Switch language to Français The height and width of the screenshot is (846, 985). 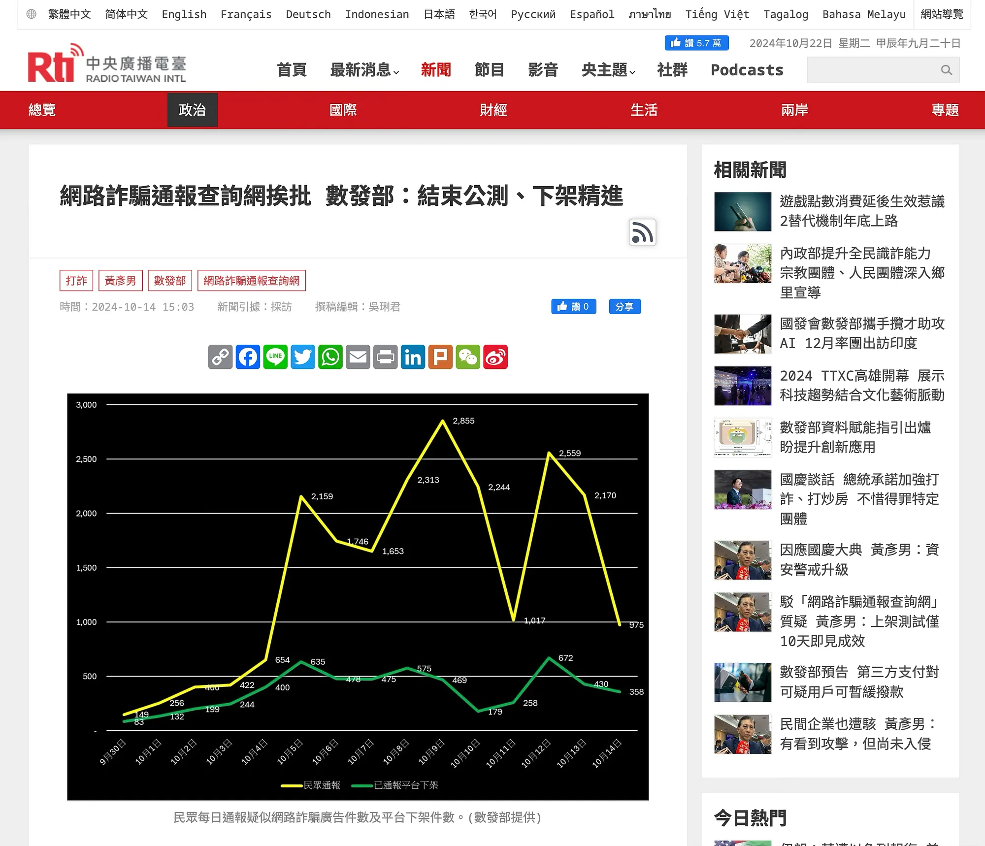pos(246,14)
